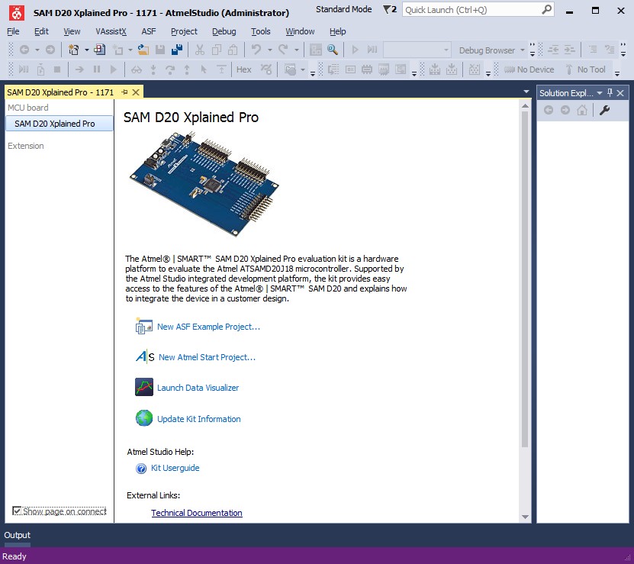Click the page vertical scrollbar thumb
Screen dimensions: 634x564
[x=525, y=279]
